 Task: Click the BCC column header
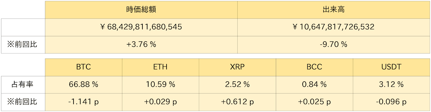tap(314, 67)
